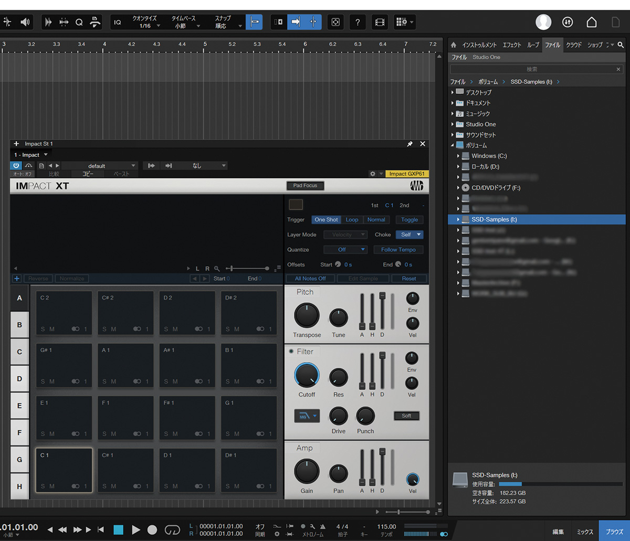Click the Reset button

pyautogui.click(x=409, y=279)
